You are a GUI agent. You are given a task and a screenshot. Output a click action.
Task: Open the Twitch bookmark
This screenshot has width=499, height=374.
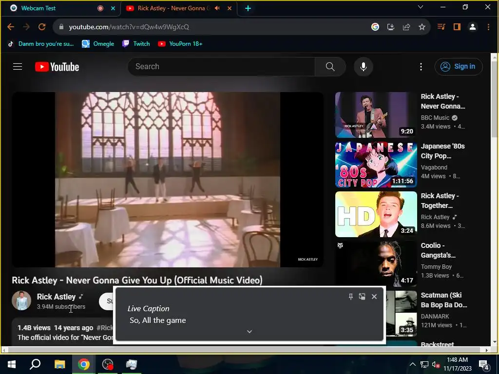(136, 44)
